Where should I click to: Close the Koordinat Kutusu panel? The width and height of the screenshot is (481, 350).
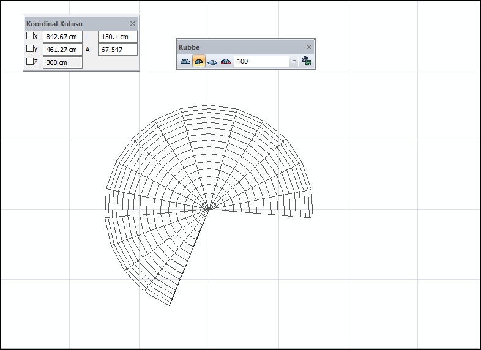[133, 24]
